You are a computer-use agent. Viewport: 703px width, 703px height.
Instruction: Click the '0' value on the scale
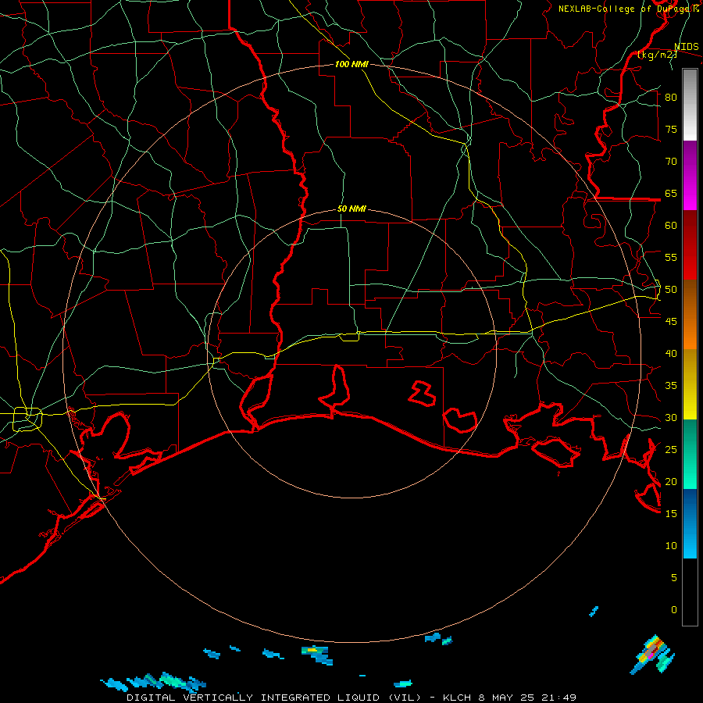[674, 610]
